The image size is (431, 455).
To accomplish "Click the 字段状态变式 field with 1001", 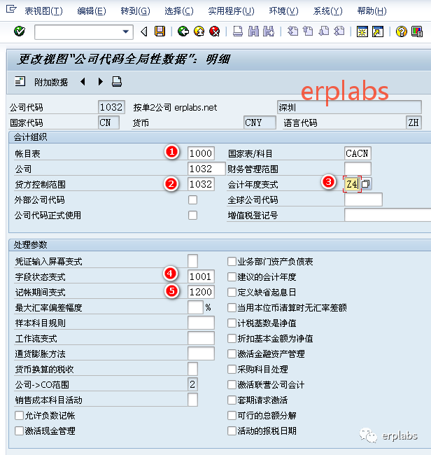I will [201, 276].
